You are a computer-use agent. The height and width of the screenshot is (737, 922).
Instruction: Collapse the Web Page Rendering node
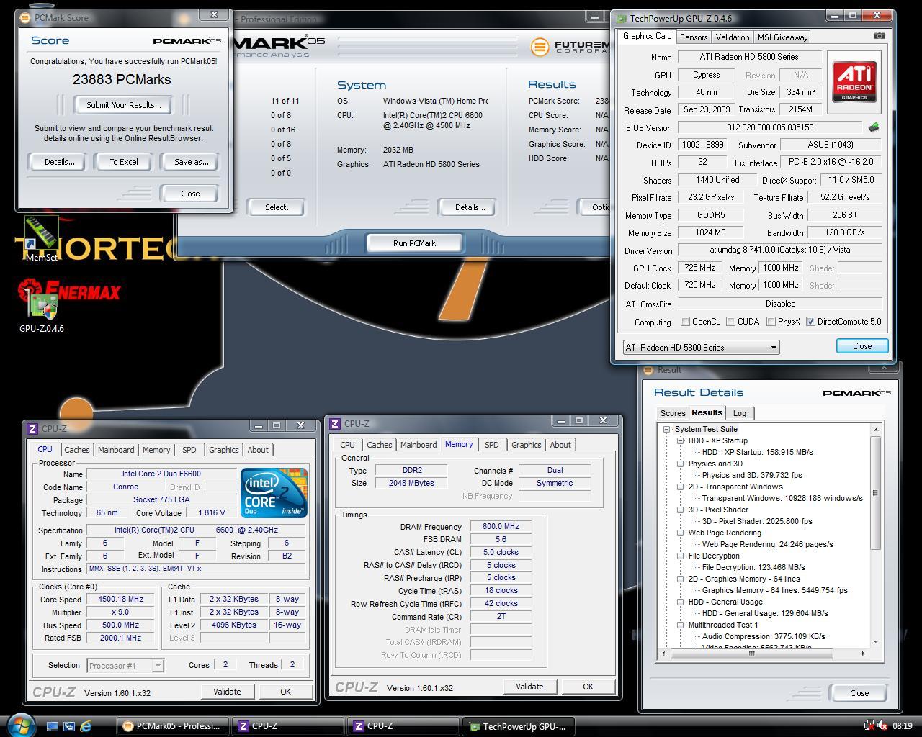click(680, 533)
